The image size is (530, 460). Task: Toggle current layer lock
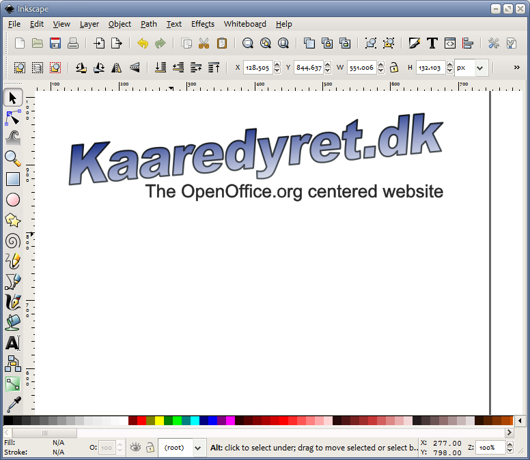[x=150, y=447]
